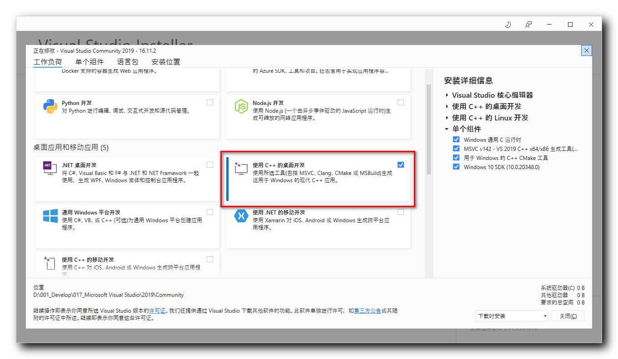Viewport: 618px width, 359px height.
Task: Click the 使用 .NET 的移动开发 card title
Action: (279, 212)
